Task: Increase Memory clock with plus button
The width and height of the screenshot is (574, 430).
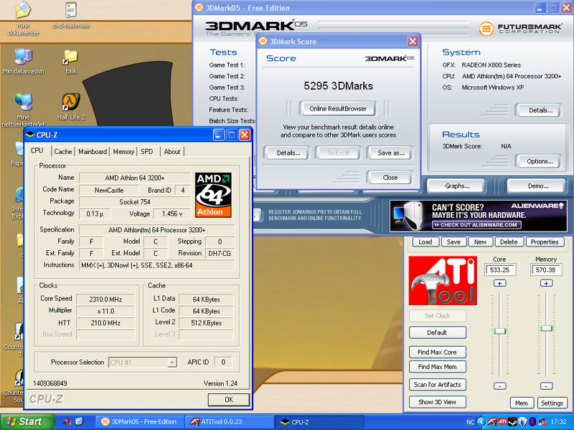Action: point(546,283)
